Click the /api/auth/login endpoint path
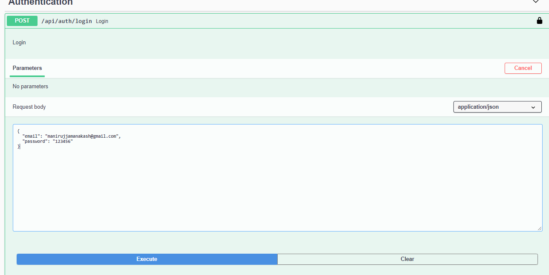Image resolution: width=549 pixels, height=275 pixels. pos(67,21)
